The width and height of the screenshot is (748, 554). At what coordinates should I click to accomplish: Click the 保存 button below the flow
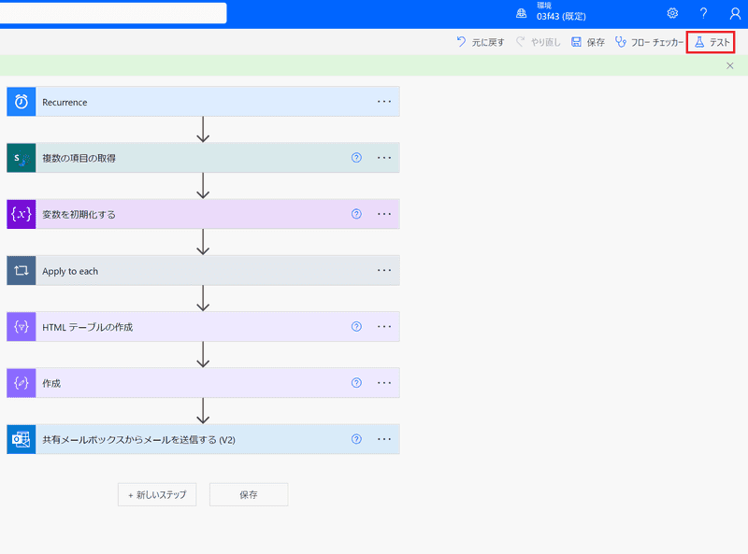pos(248,494)
